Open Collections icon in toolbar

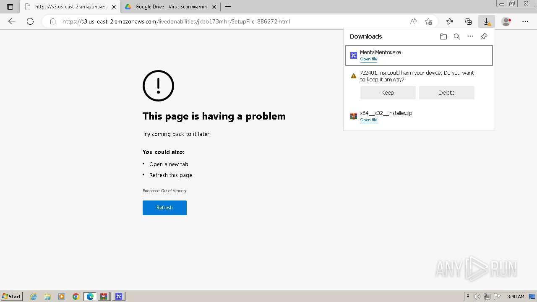pyautogui.click(x=468, y=21)
